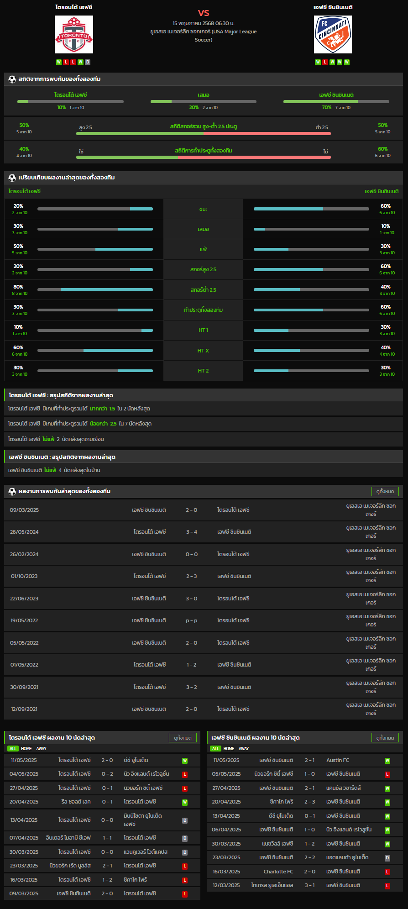This screenshot has width=408, height=909.
Task: Click ดูทั้งหมด button in Toronto last 10 panel
Action: [183, 737]
